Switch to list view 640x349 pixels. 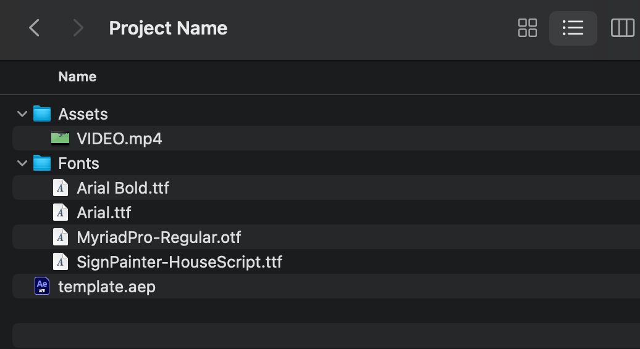[573, 28]
